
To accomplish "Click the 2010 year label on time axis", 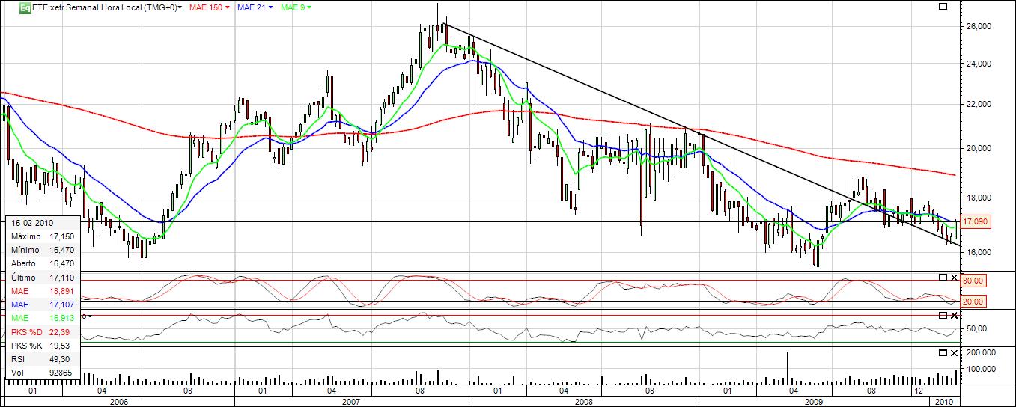I will pos(946,402).
